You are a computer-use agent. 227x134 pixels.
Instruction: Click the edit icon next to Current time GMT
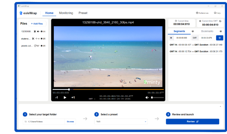pyautogui.click(x=220, y=21)
